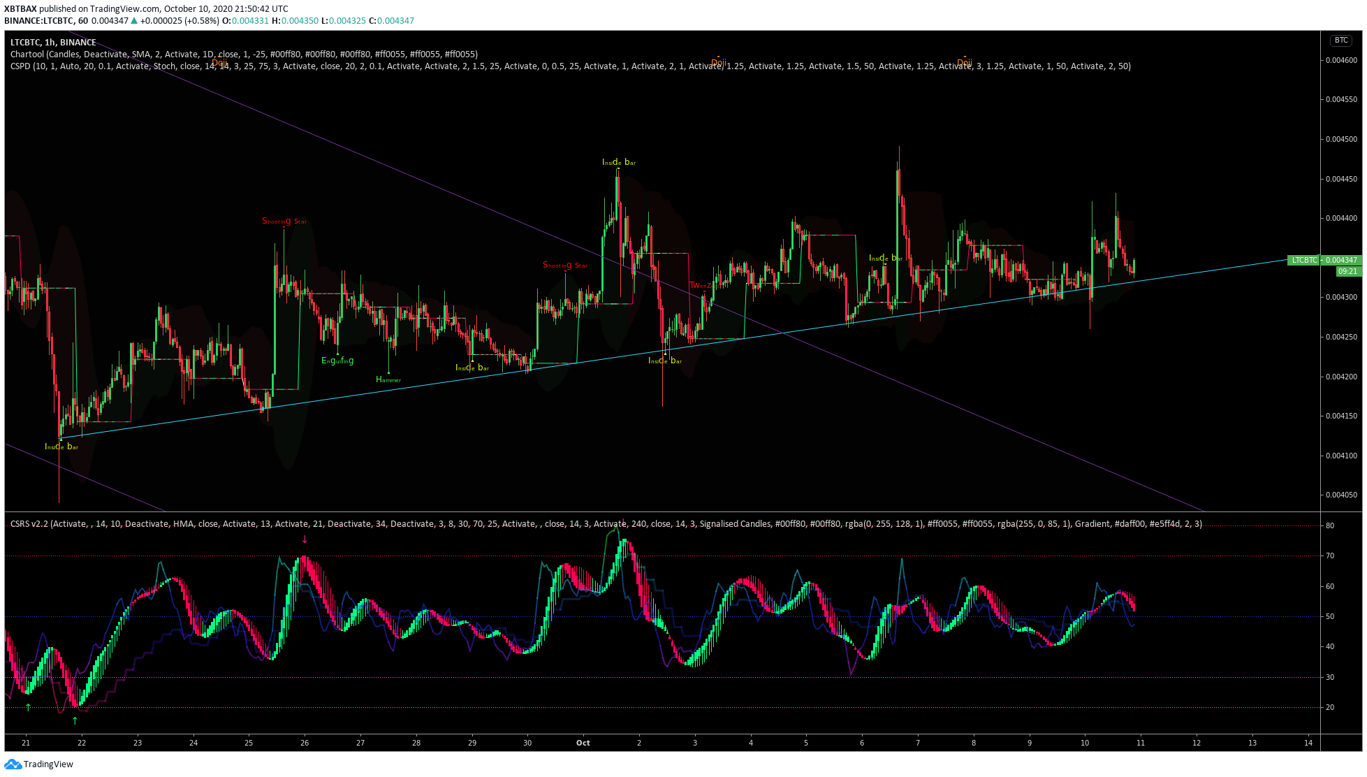The width and height of the screenshot is (1367, 777).
Task: Click the LTCBTC, 1h, BINANCE chart title
Action: tap(53, 43)
